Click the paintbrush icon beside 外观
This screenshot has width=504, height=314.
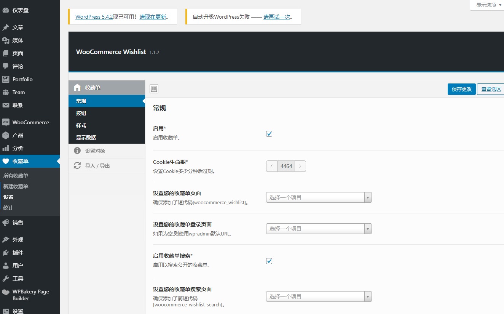[x=6, y=240]
